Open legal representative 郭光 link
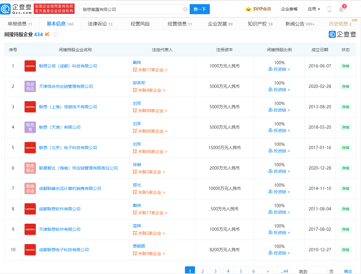Viewport: 361px width, 274px height. [x=137, y=185]
